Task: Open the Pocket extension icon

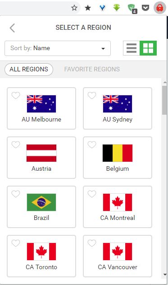Action: [145, 8]
